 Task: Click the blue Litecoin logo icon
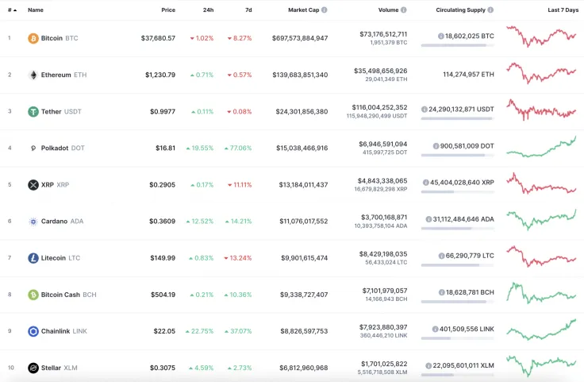tap(33, 258)
